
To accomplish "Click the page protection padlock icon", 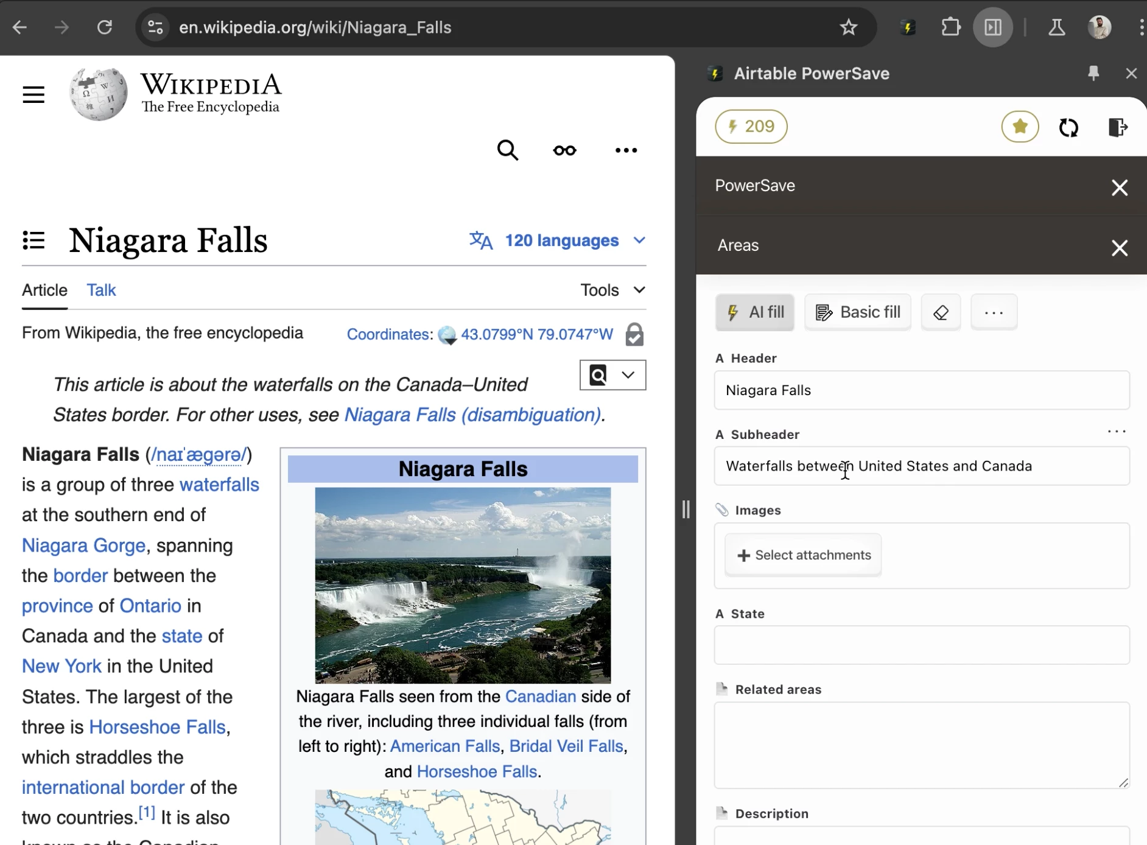I will 634,334.
